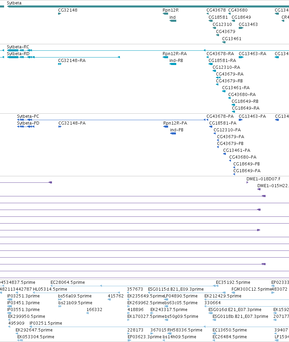Open the RH58336.5prime EST label
This screenshot has width=289, height=342.
[x=185, y=330]
